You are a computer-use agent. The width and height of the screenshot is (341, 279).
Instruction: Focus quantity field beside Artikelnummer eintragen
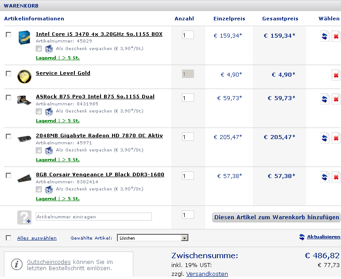point(188,215)
